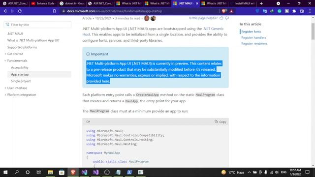The width and height of the screenshot is (315, 177).
Task: Open Windows Start menu
Action: point(5,172)
